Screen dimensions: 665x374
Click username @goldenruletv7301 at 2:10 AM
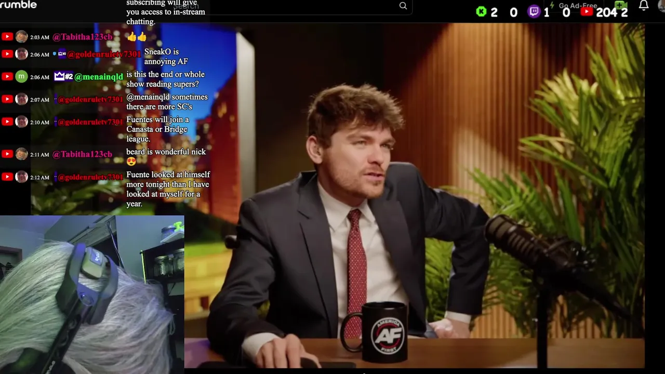pos(90,122)
